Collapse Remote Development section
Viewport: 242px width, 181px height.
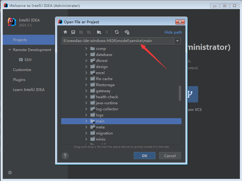(10, 50)
